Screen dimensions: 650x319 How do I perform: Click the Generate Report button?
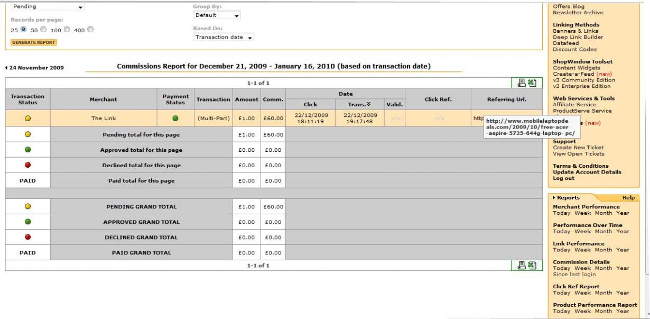(34, 42)
